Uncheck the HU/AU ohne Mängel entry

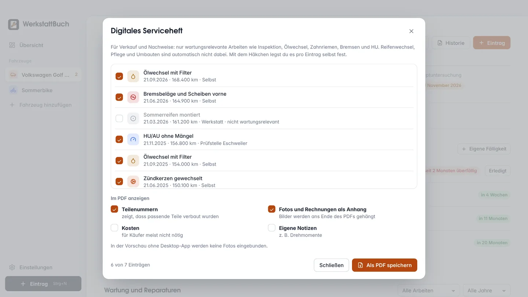[119, 139]
